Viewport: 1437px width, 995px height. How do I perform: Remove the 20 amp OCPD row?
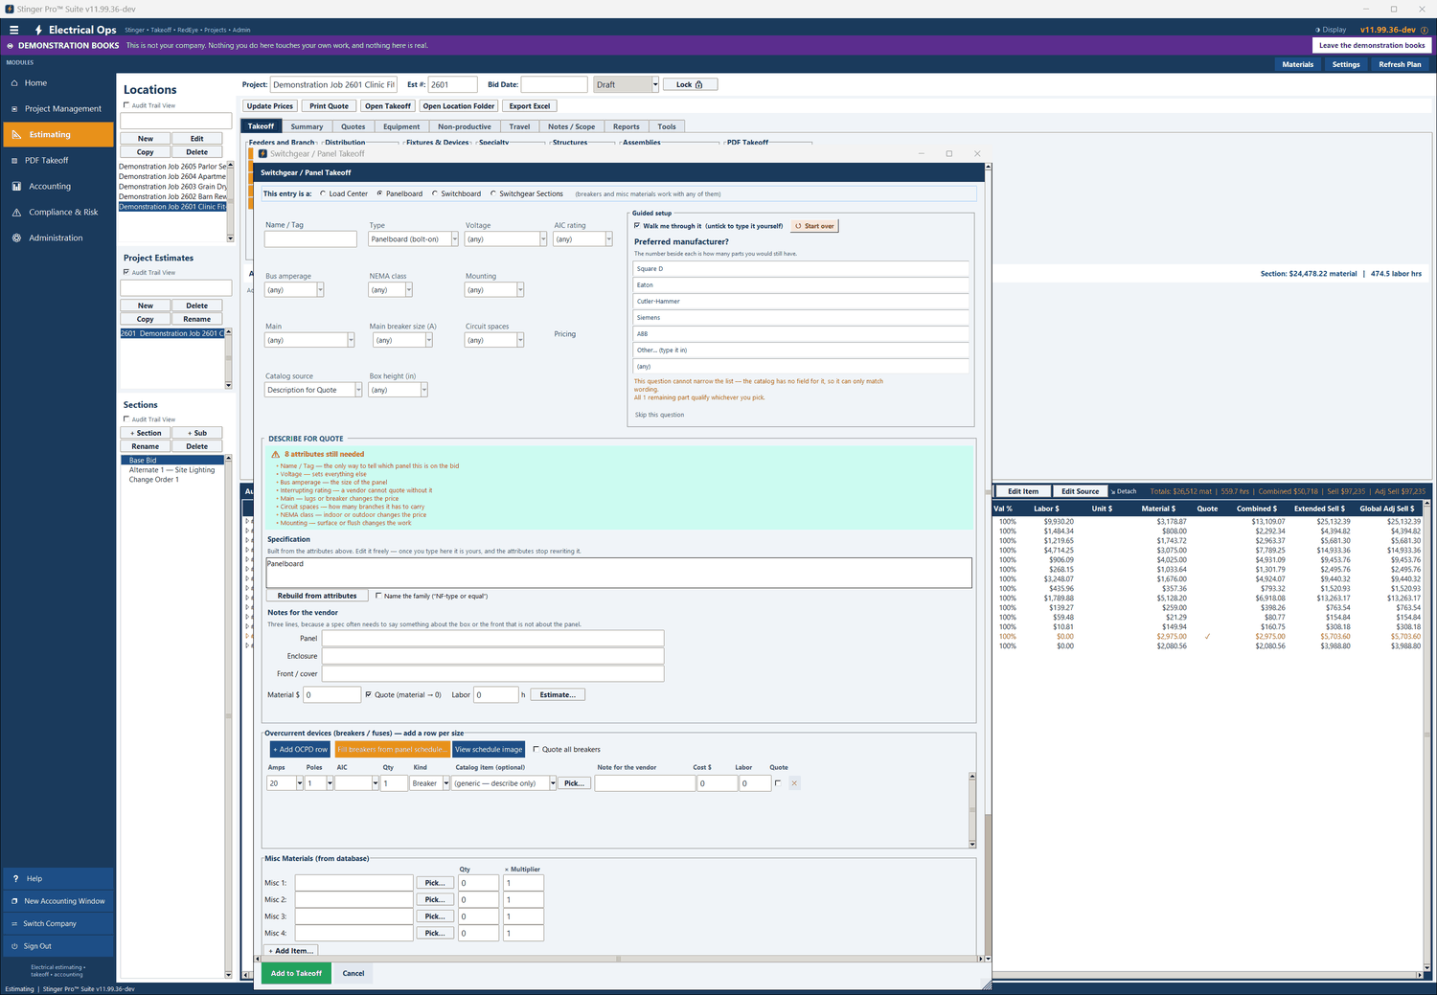(794, 783)
